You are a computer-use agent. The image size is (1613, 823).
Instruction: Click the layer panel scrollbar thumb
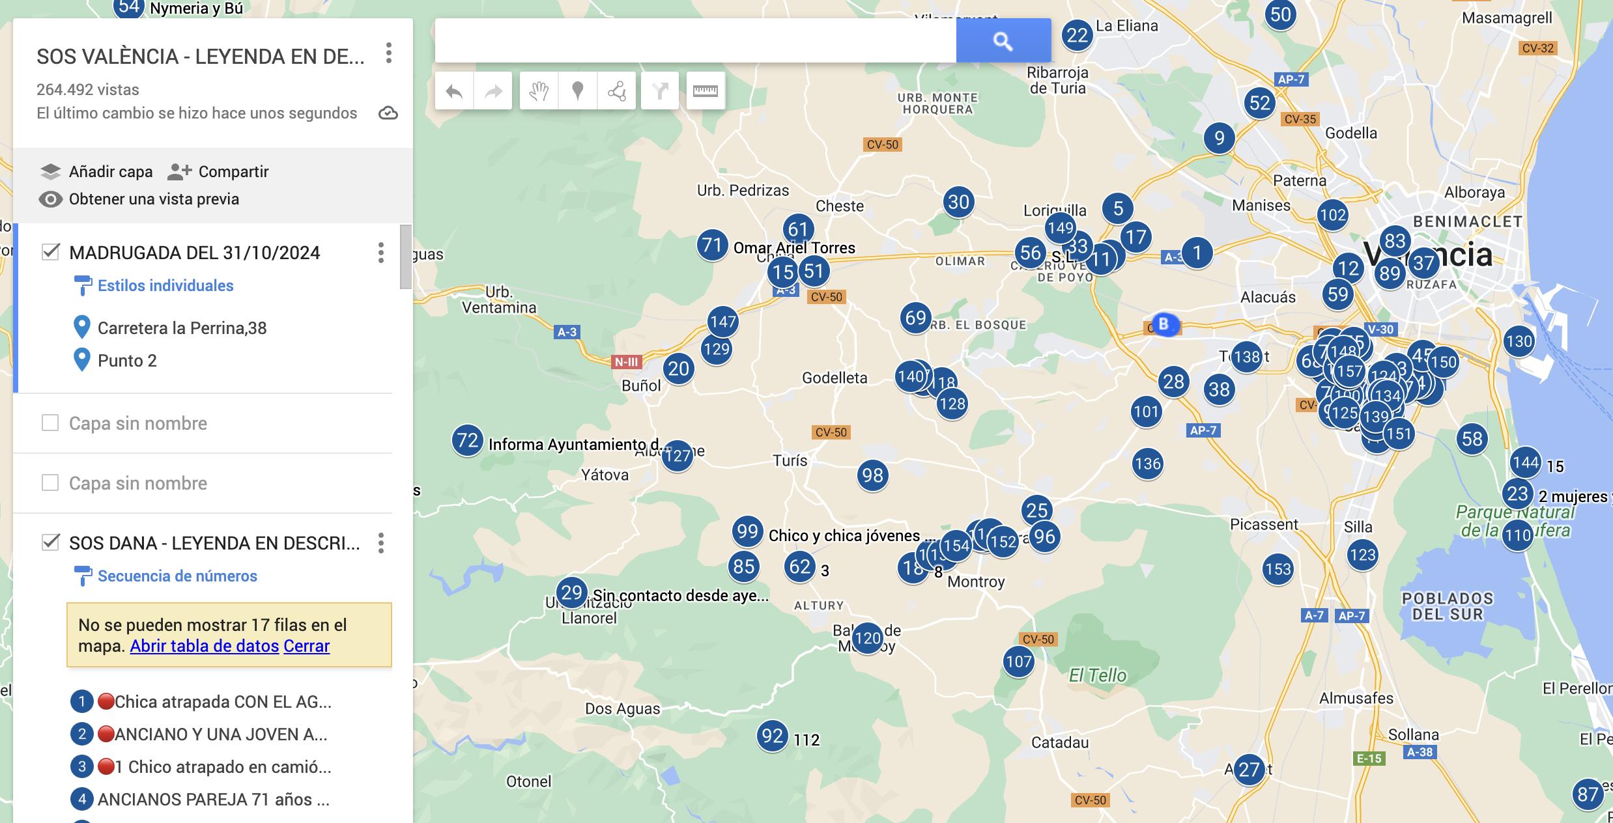(x=406, y=257)
